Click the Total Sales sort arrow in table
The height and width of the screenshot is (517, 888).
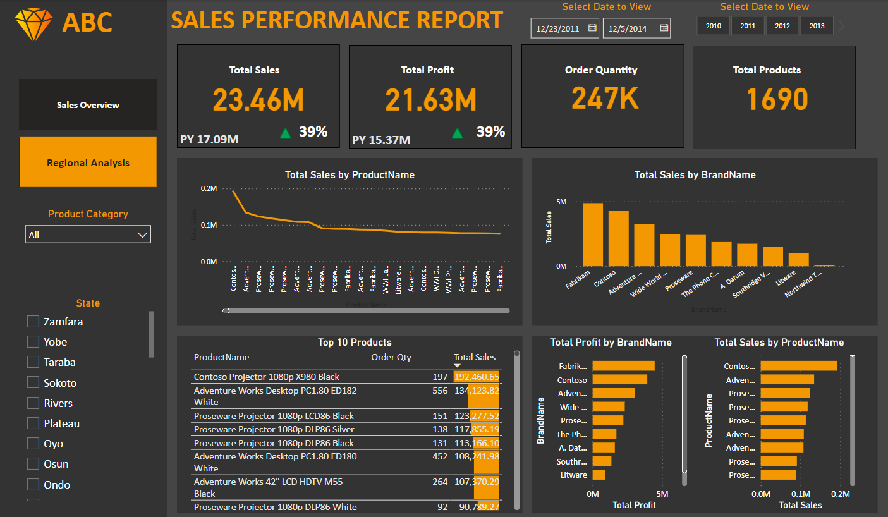coord(458,366)
